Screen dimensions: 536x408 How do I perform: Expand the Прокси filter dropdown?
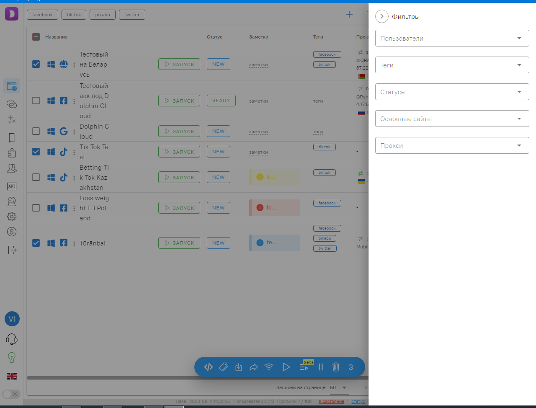click(x=452, y=145)
